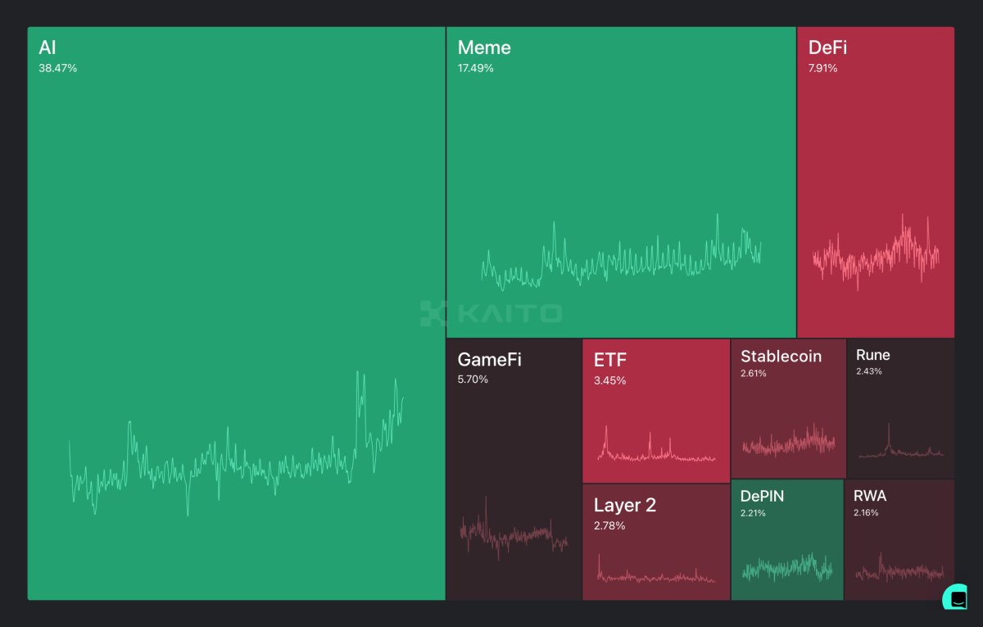Click the 17.49% label under Meme
Screen dimensions: 983x627
click(x=478, y=68)
